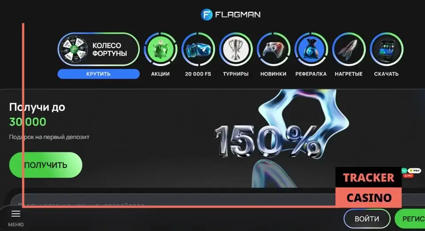Click the 150% bonus banner graphic
425x231 pixels.
[266, 137]
